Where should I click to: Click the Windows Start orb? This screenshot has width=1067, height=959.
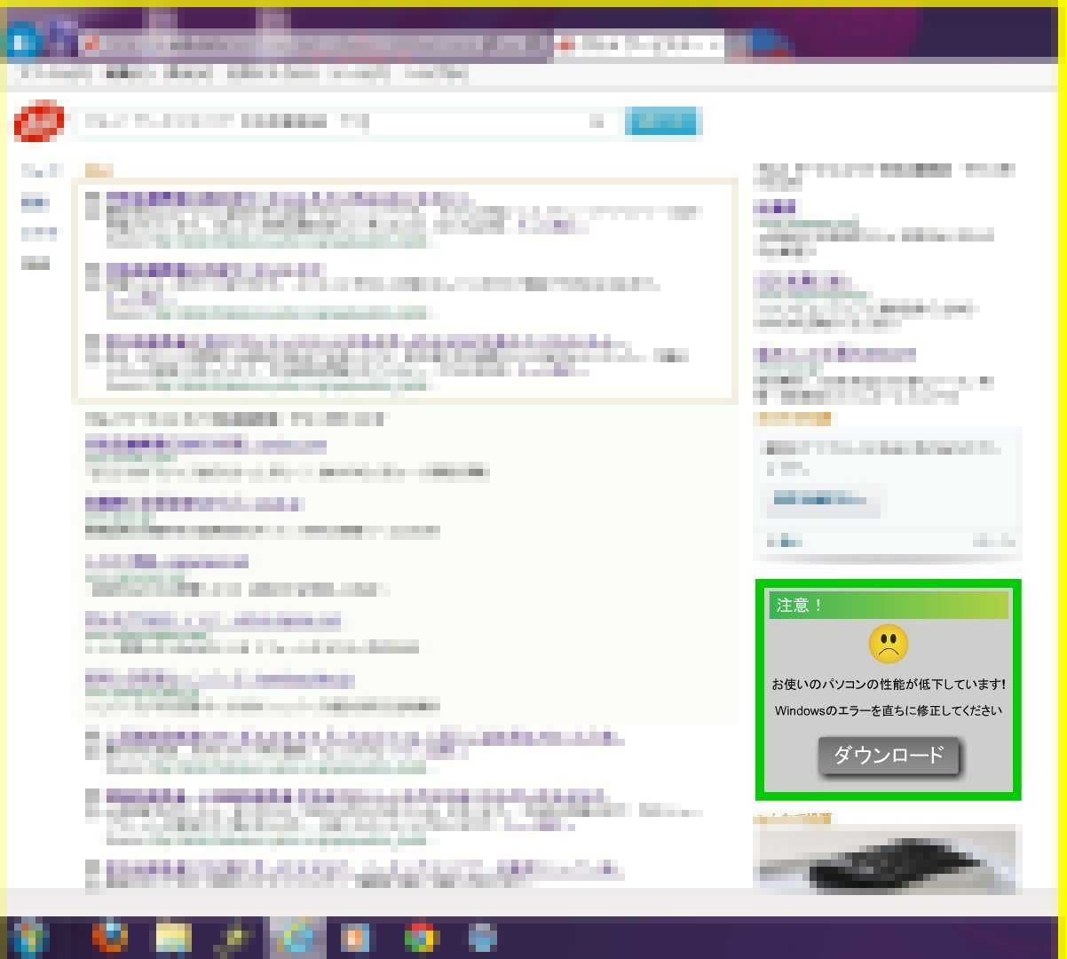(28, 938)
